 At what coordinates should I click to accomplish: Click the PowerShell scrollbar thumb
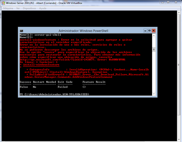click(154, 50)
